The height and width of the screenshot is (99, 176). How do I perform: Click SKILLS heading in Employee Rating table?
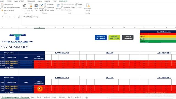point(109,78)
